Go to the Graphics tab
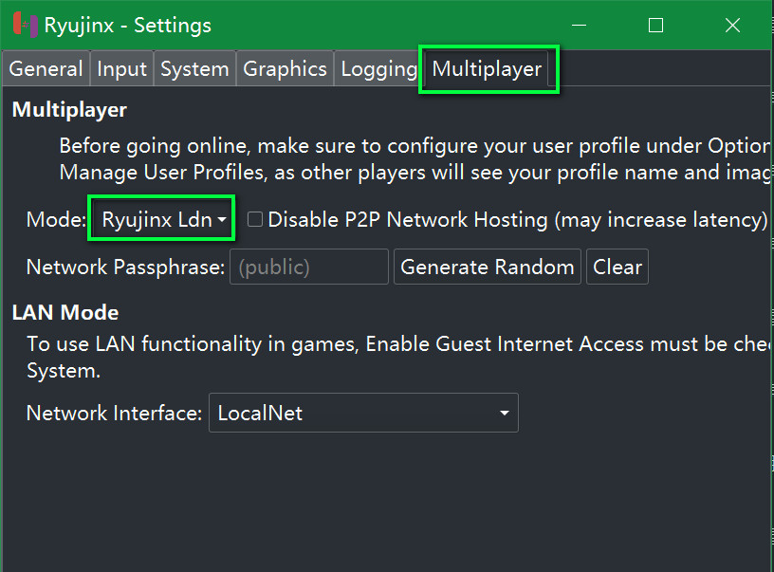This screenshot has height=572, width=774. coord(285,68)
